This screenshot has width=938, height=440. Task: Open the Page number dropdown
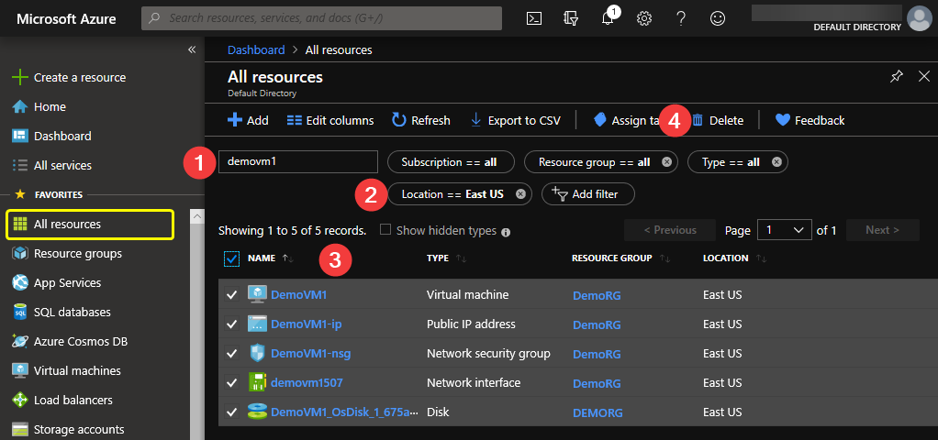[x=784, y=230]
